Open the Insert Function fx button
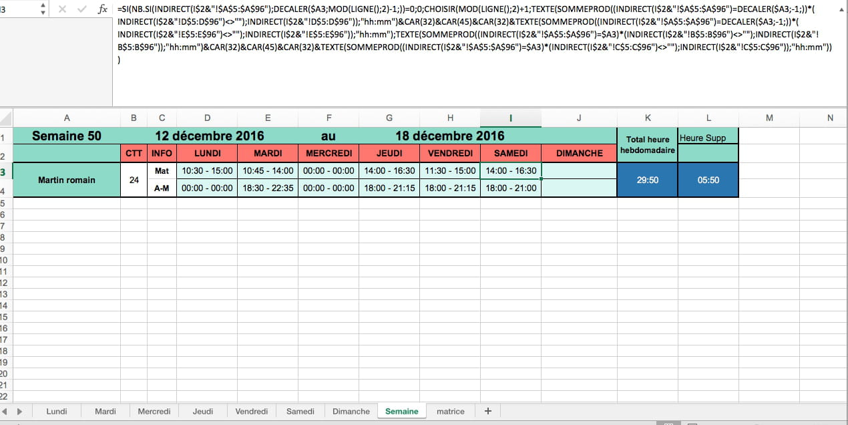Image resolution: width=848 pixels, height=425 pixels. (x=102, y=9)
